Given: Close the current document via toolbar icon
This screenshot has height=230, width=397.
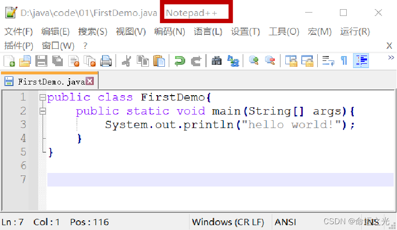Looking at the screenshot, I should 74,61.
